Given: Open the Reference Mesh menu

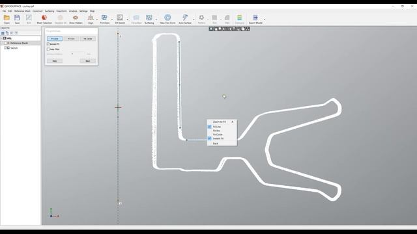Looking at the screenshot, I should click(22, 11).
